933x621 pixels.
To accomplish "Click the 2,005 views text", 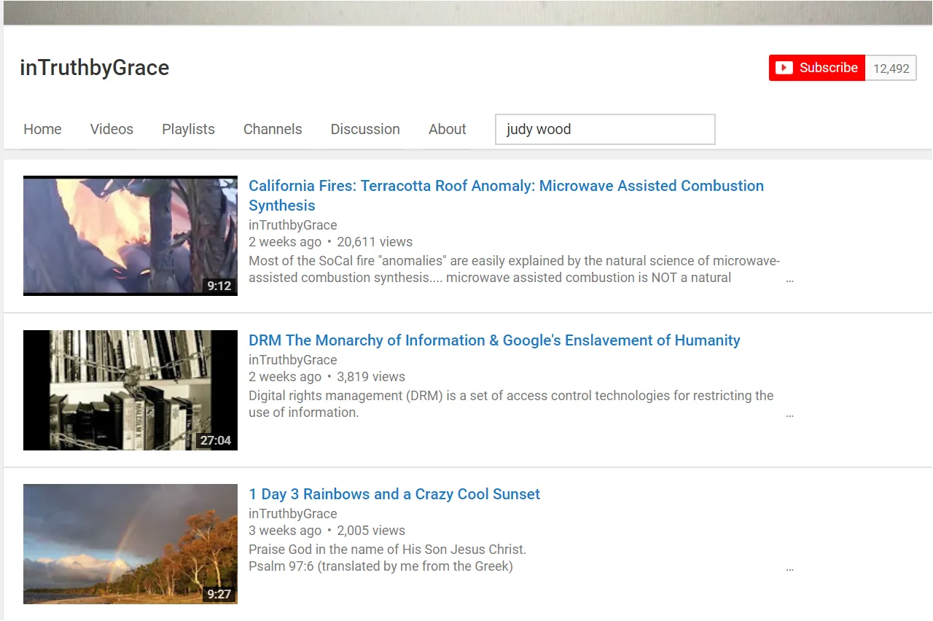I will (371, 531).
